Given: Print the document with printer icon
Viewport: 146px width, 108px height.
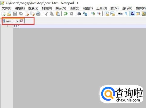Looking at the screenshot, I should point(38,14).
